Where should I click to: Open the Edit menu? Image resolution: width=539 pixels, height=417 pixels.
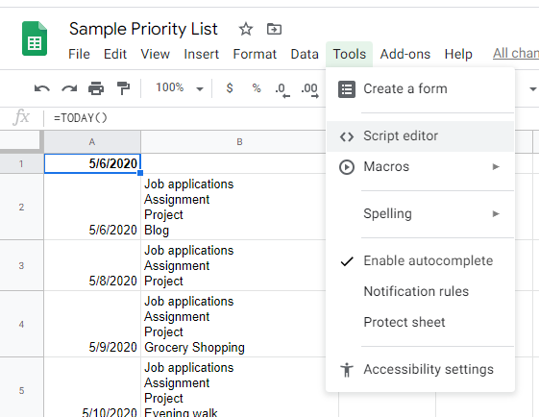tap(115, 54)
